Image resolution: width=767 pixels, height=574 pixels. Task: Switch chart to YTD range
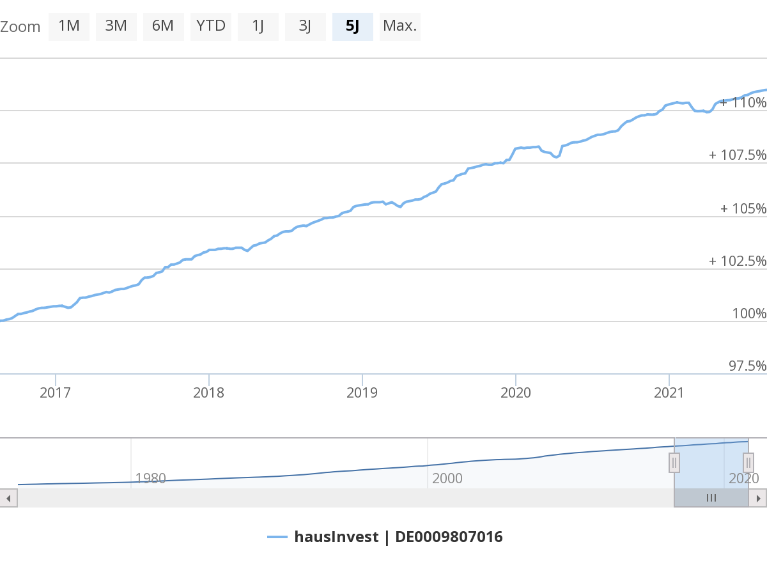(211, 26)
